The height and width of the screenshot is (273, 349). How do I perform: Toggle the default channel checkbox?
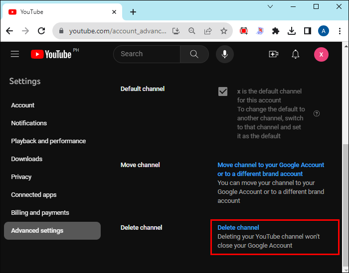223,91
